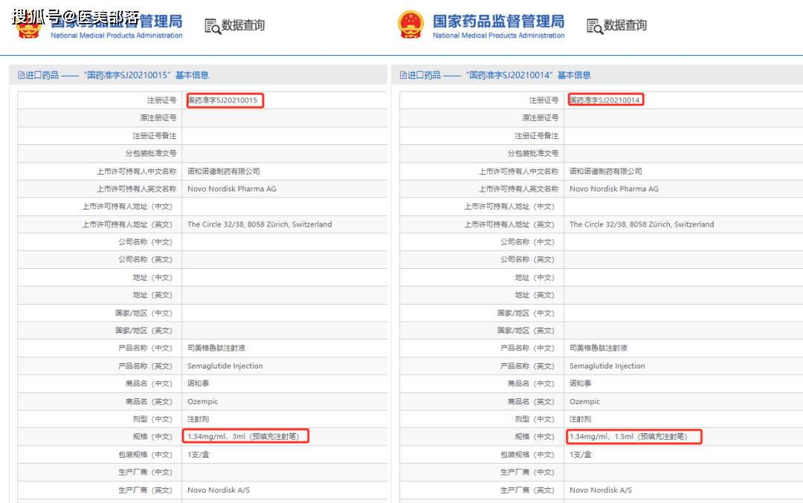Select Novo Nordisk Pharma AG in SJ20210014 table
Viewport: 803px width, 503px height.
click(613, 189)
